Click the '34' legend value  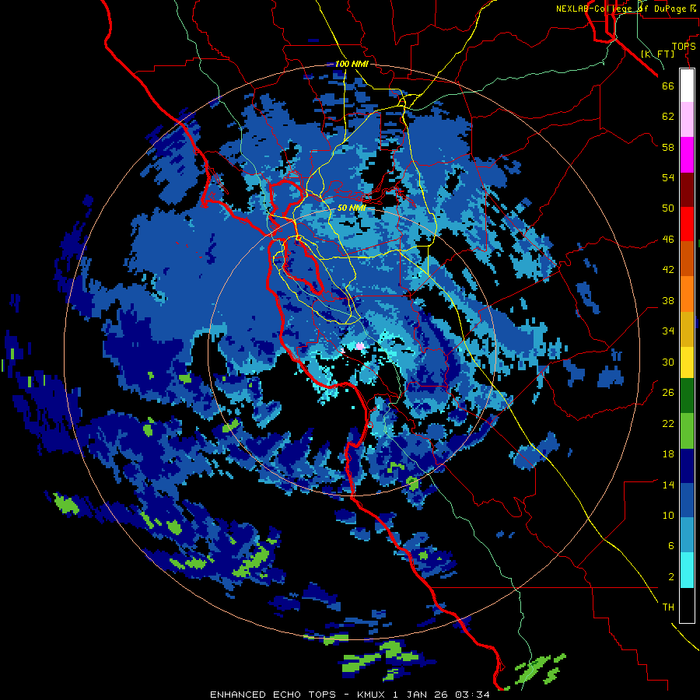[x=668, y=331]
